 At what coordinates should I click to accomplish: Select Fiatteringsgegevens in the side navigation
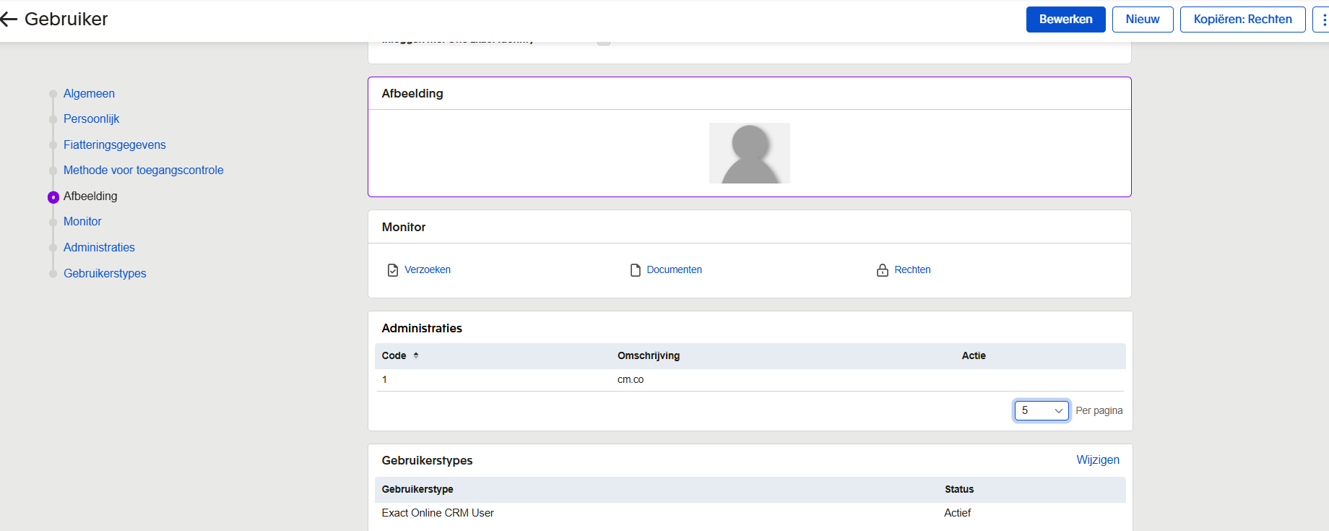click(115, 145)
